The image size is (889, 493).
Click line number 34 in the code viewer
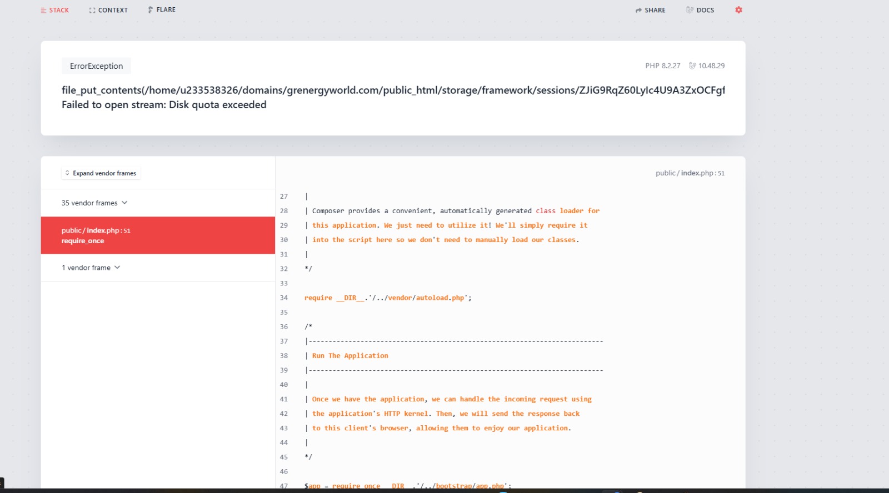284,298
